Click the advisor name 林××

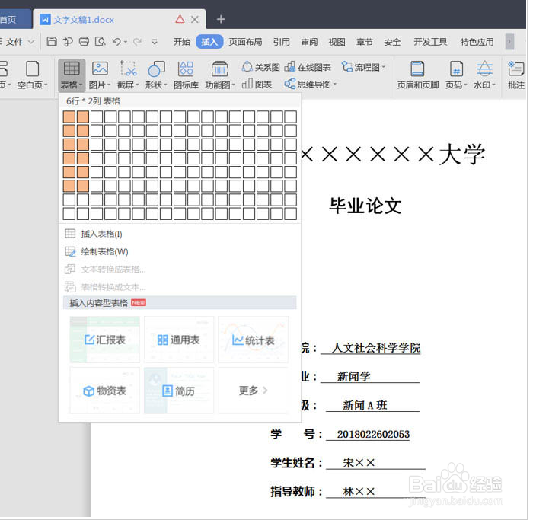[359, 491]
